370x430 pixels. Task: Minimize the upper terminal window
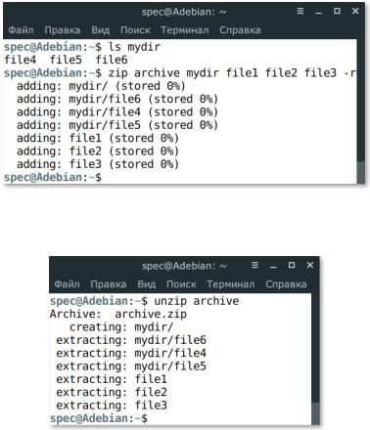tap(319, 12)
